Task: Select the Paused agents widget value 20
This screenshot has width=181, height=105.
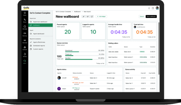Action: tap(68, 32)
